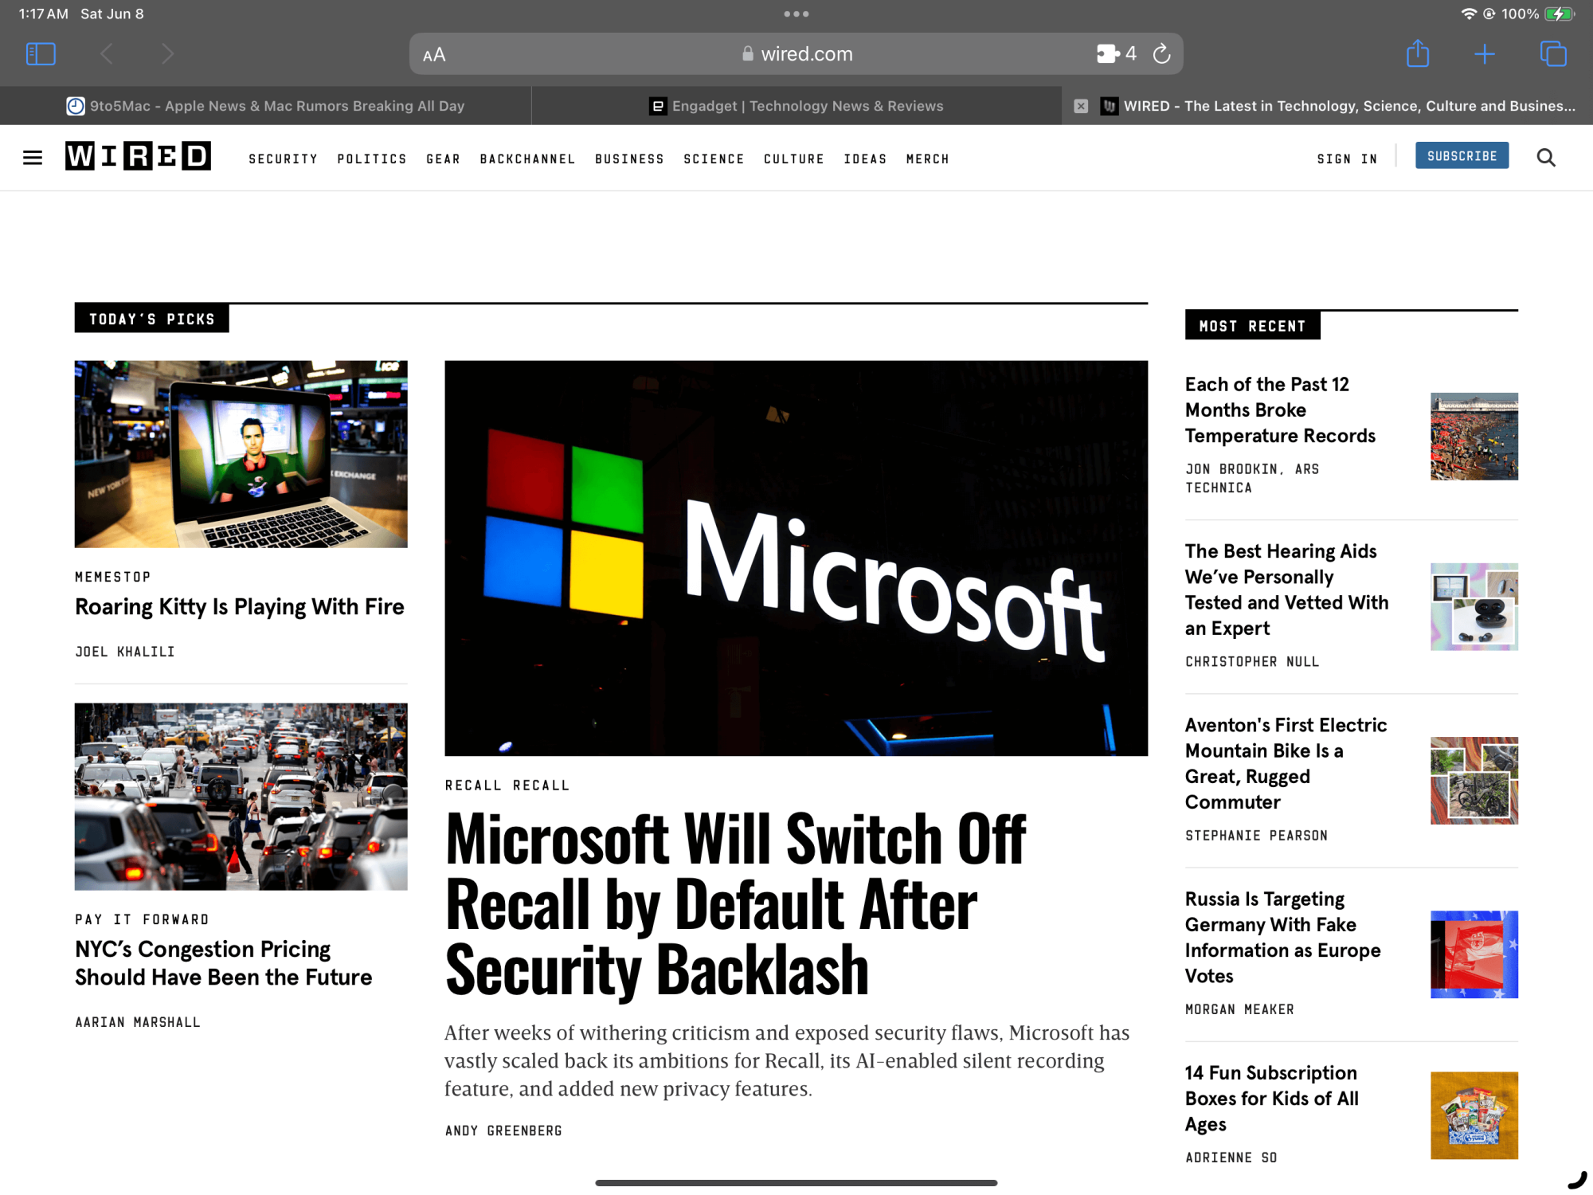Viewport: 1593px width, 1195px height.
Task: Tap the three dots multitasking menu
Action: tap(796, 14)
